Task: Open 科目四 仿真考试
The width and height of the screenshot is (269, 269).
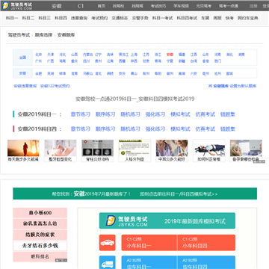Action: click(x=205, y=129)
